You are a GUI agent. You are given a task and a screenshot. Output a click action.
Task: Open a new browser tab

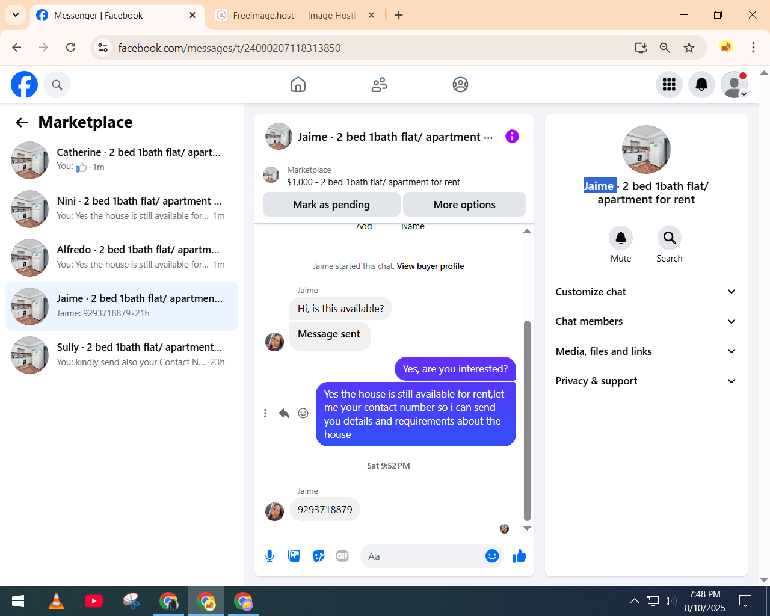click(399, 15)
